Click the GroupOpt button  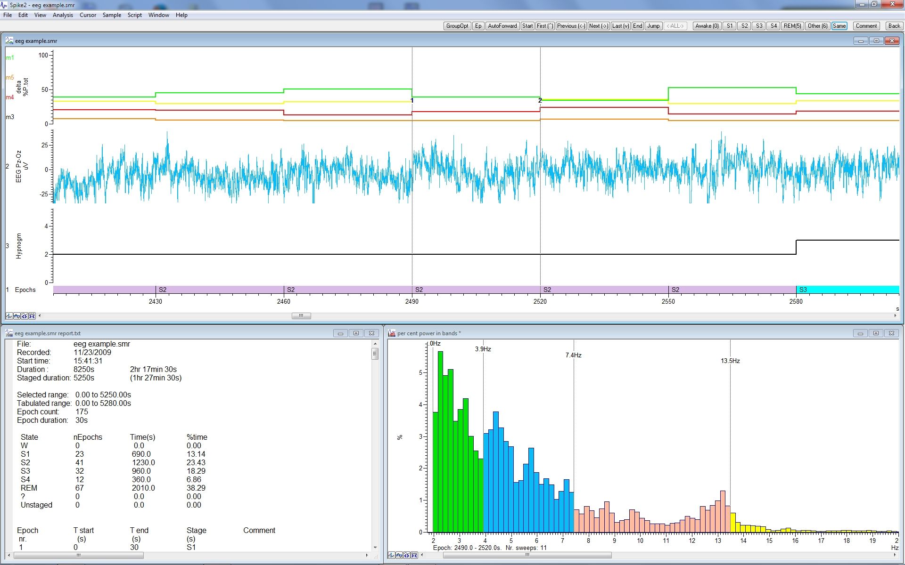(457, 26)
